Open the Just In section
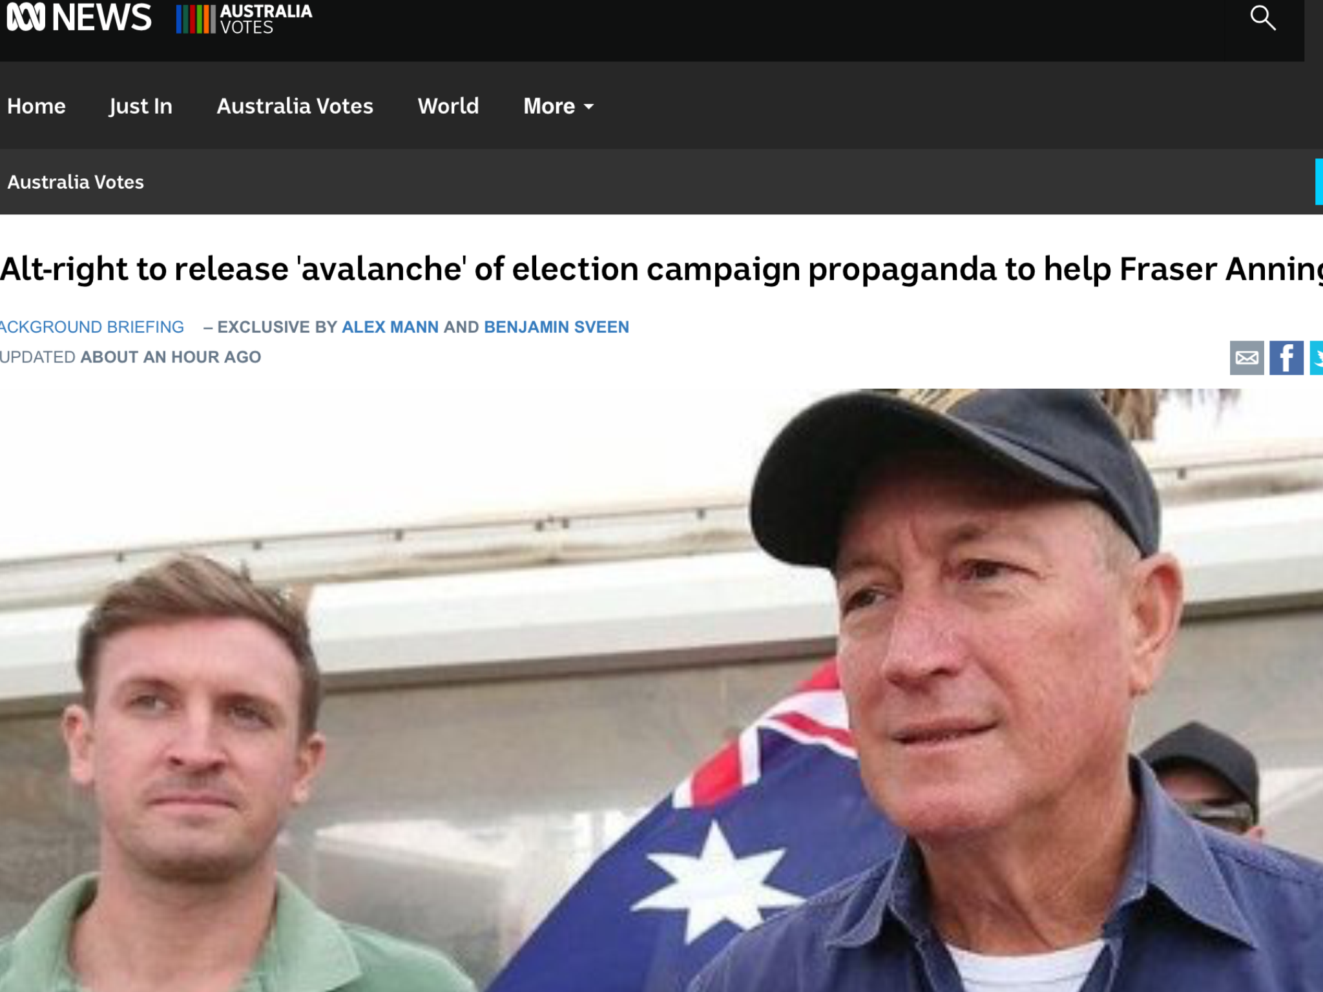This screenshot has height=992, width=1323. point(141,106)
